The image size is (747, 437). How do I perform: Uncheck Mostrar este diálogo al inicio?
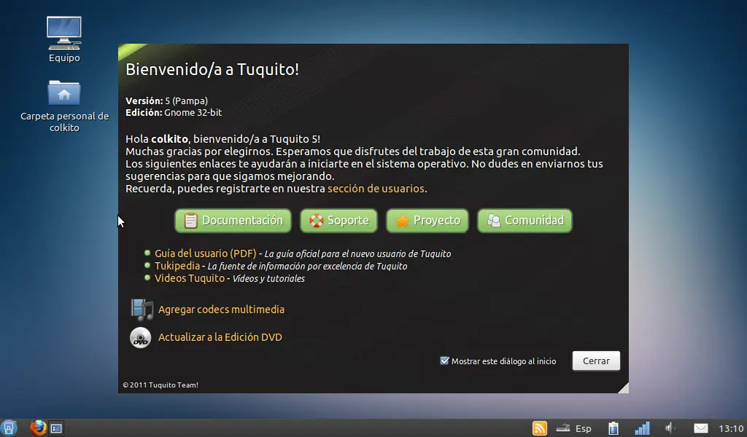click(x=444, y=361)
